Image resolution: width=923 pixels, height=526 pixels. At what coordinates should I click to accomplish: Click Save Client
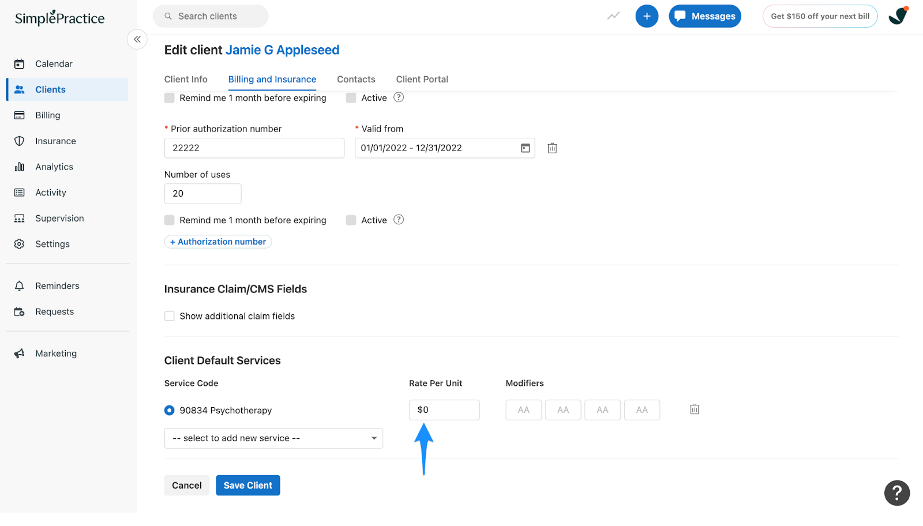(248, 486)
